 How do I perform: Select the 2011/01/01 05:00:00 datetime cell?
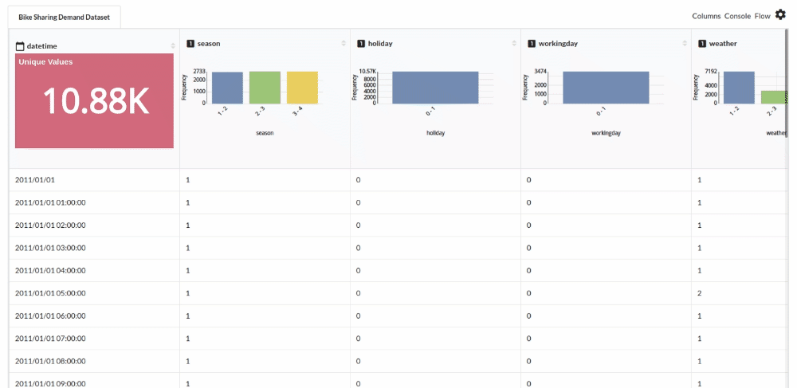click(x=50, y=293)
